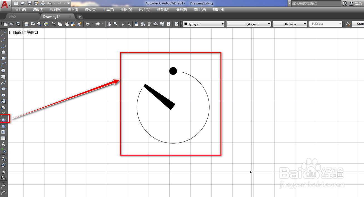Viewport: 364px width, 197px height.
Task: Click the binoculars search icon
Action: point(345,3)
